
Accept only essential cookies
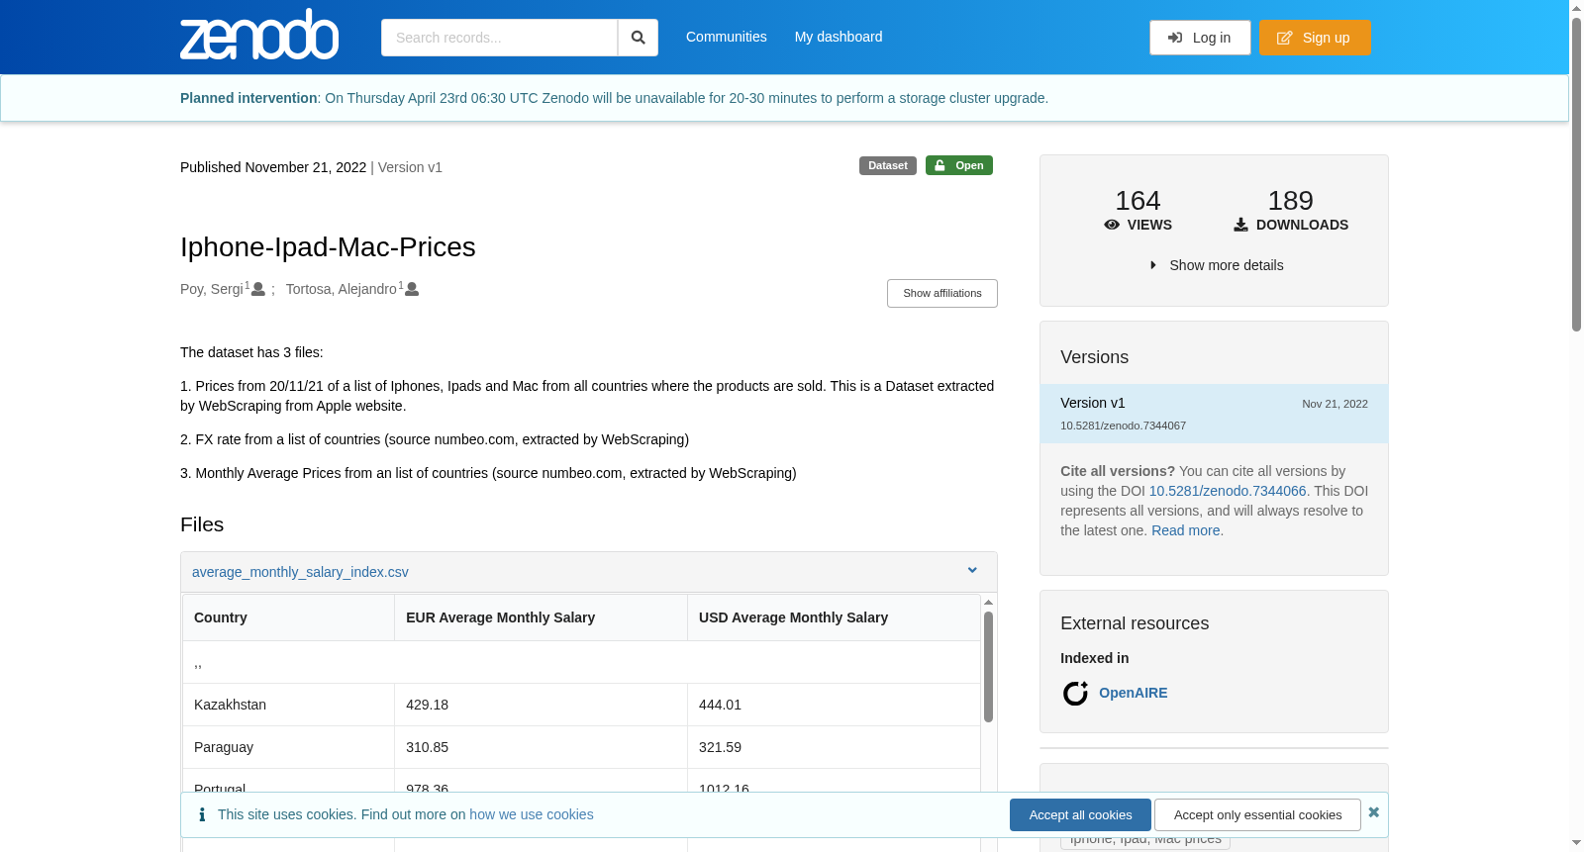coord(1257,814)
